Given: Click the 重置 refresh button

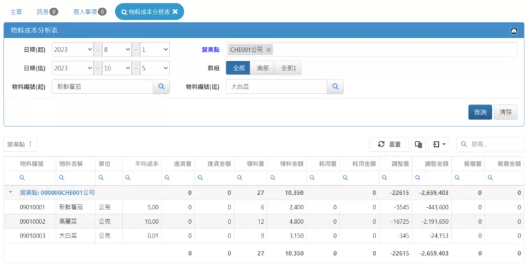Looking at the screenshot, I should click(x=389, y=144).
